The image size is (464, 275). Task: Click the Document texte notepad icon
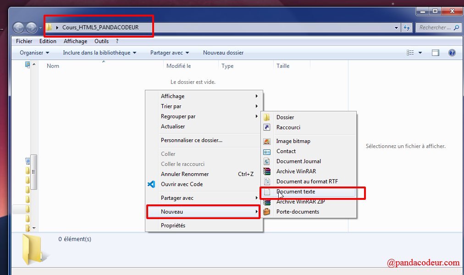point(267,192)
